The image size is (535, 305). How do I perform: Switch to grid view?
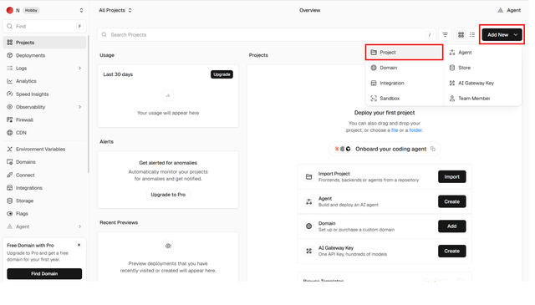click(x=461, y=35)
